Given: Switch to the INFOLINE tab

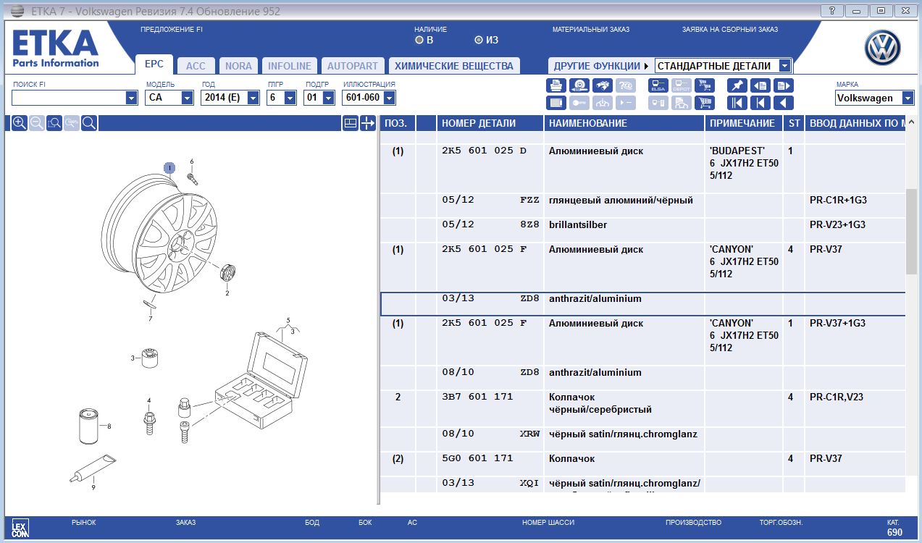Looking at the screenshot, I should (x=289, y=66).
